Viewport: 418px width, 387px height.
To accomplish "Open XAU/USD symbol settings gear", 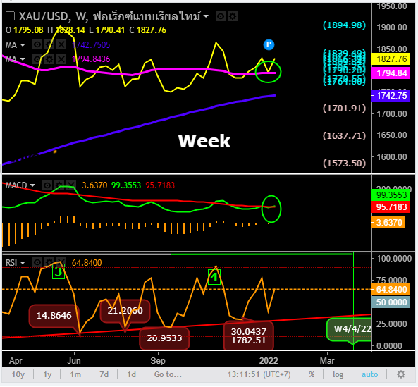I will (x=233, y=16).
